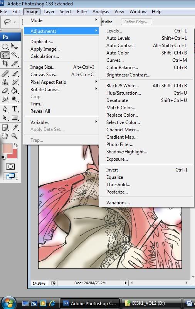195x309 pixels.
Task: Open the Select menu
Action: pos(66,12)
